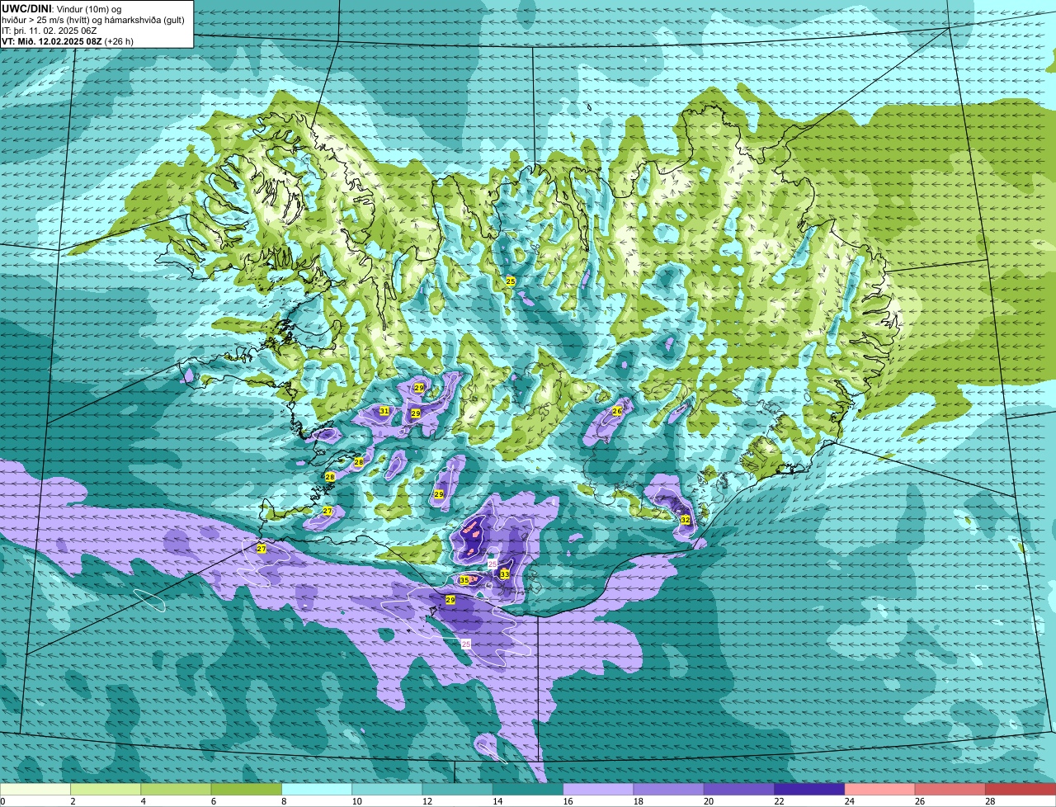Click the 10–12 m/s legend color swatch
This screenshot has height=807, width=1056.
pos(387,789)
